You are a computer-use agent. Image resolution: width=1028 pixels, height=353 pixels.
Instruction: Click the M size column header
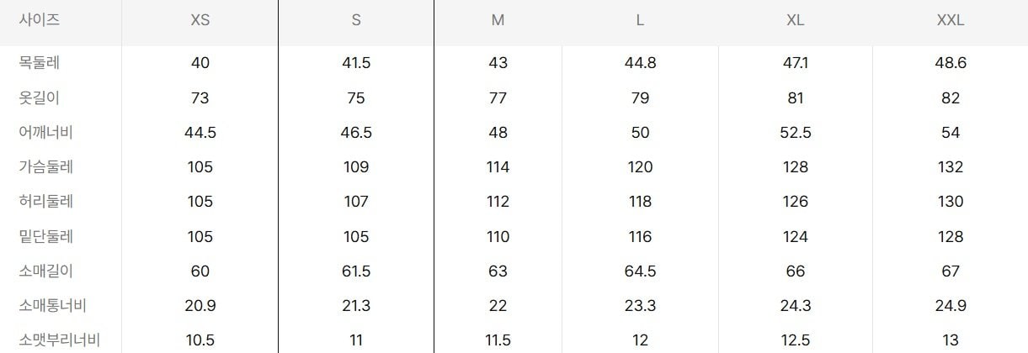click(498, 21)
